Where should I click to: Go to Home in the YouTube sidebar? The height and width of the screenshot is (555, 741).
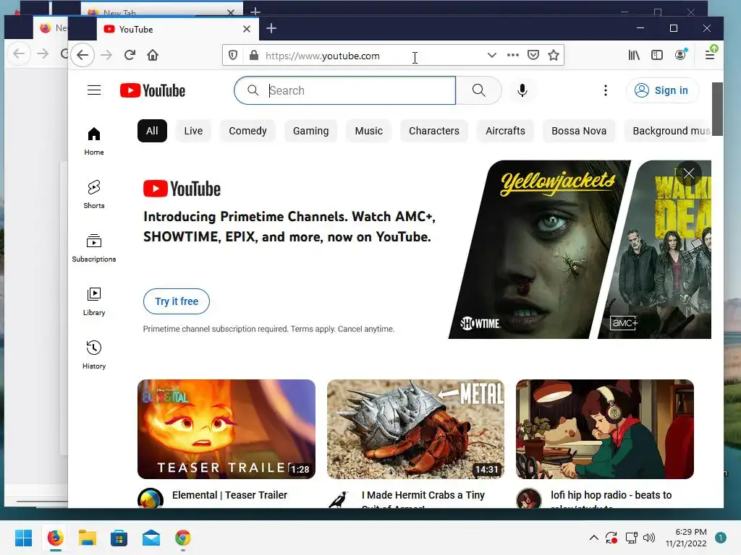tap(94, 141)
